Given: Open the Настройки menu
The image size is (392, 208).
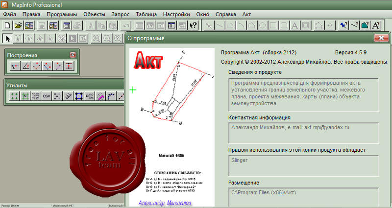Looking at the screenshot, I should [x=176, y=14].
